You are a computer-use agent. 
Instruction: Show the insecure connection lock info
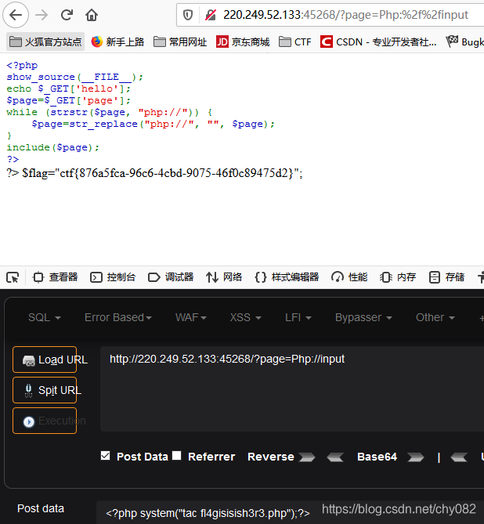tap(211, 15)
